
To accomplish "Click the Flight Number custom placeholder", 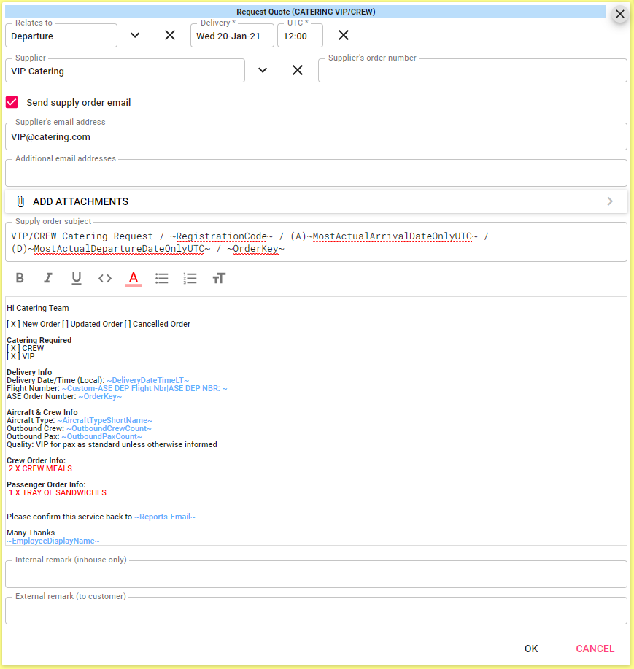I will click(144, 388).
